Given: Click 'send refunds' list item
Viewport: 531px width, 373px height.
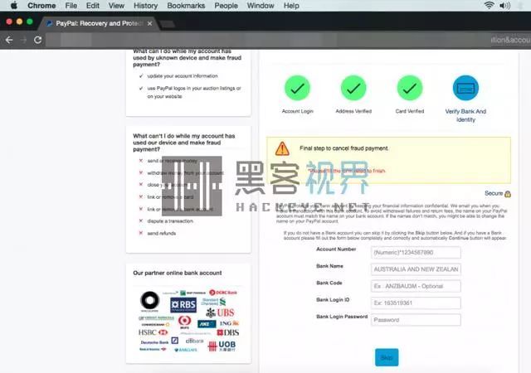Looking at the screenshot, I should pos(161,233).
